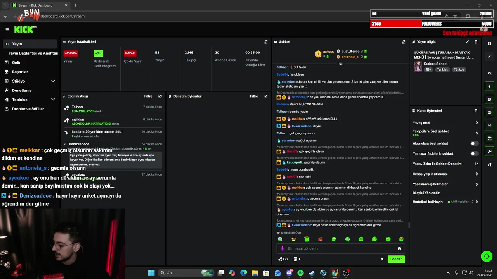Screen dimensions: 497x279
Task: Click the fullscreen focus icon in right sidebar
Action: (490, 73)
